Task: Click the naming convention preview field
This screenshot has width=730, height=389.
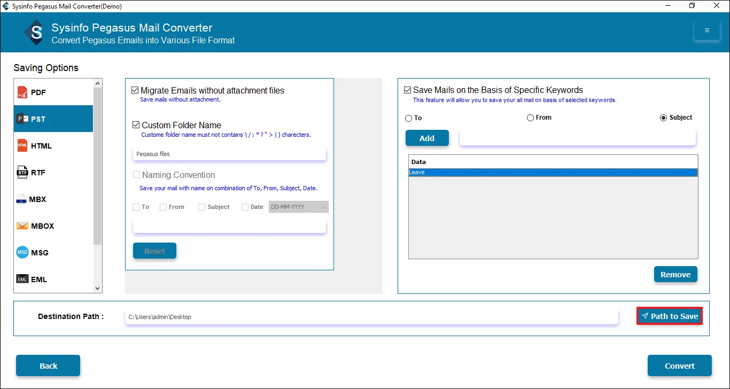Action: (229, 227)
